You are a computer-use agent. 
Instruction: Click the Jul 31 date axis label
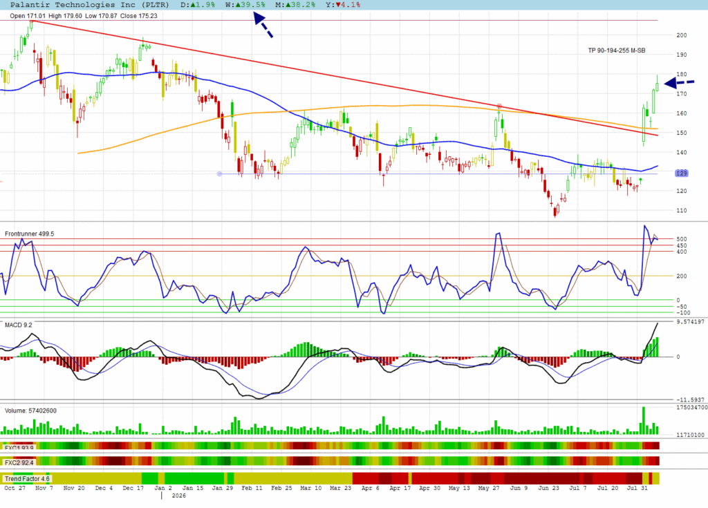[x=637, y=488]
